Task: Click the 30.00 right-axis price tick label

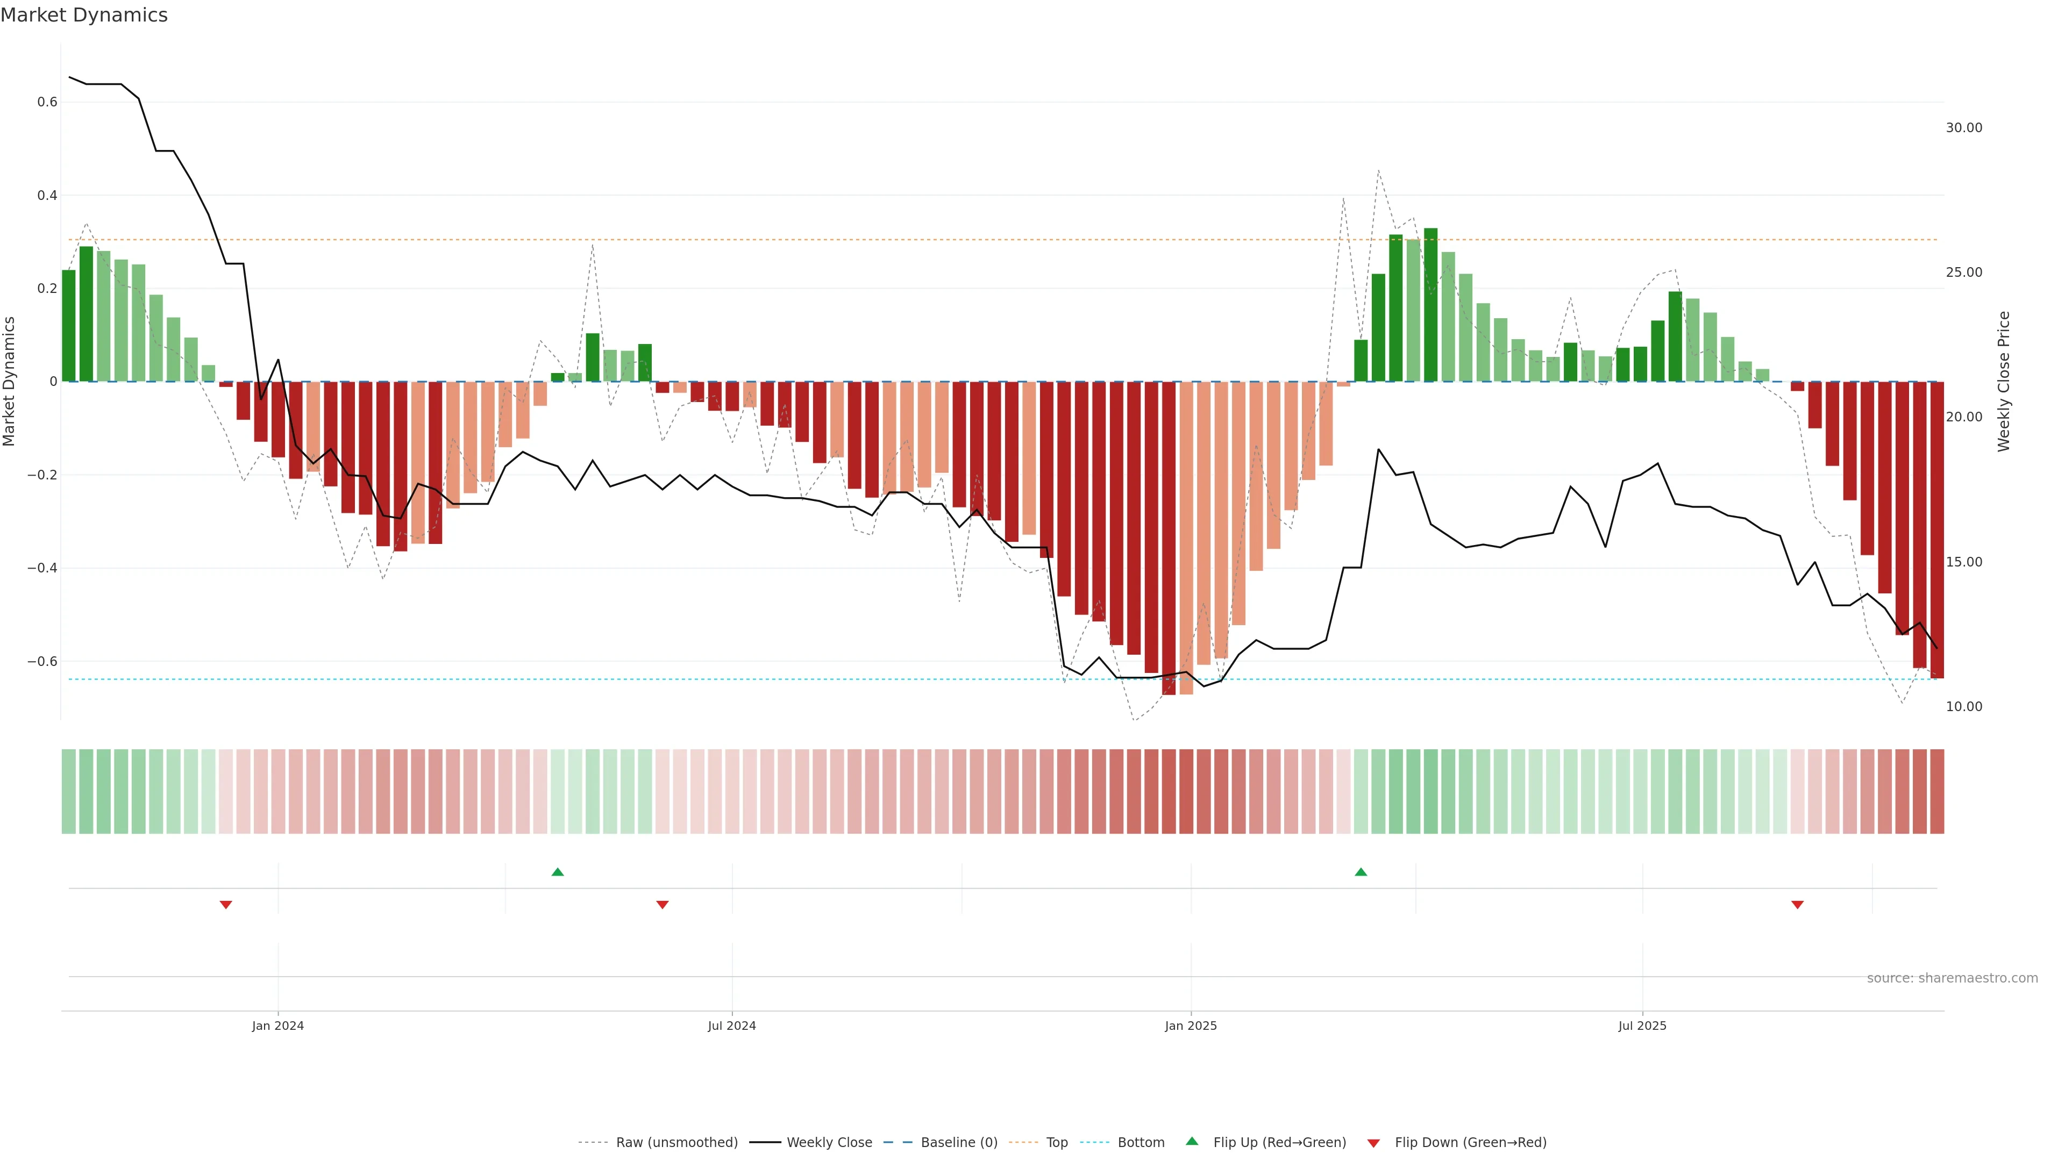Action: [x=1963, y=128]
